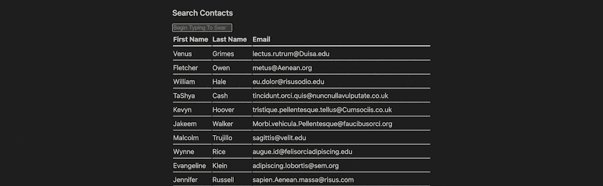Click the Begin Typing To Search input field
The height and width of the screenshot is (186, 603).
(202, 28)
